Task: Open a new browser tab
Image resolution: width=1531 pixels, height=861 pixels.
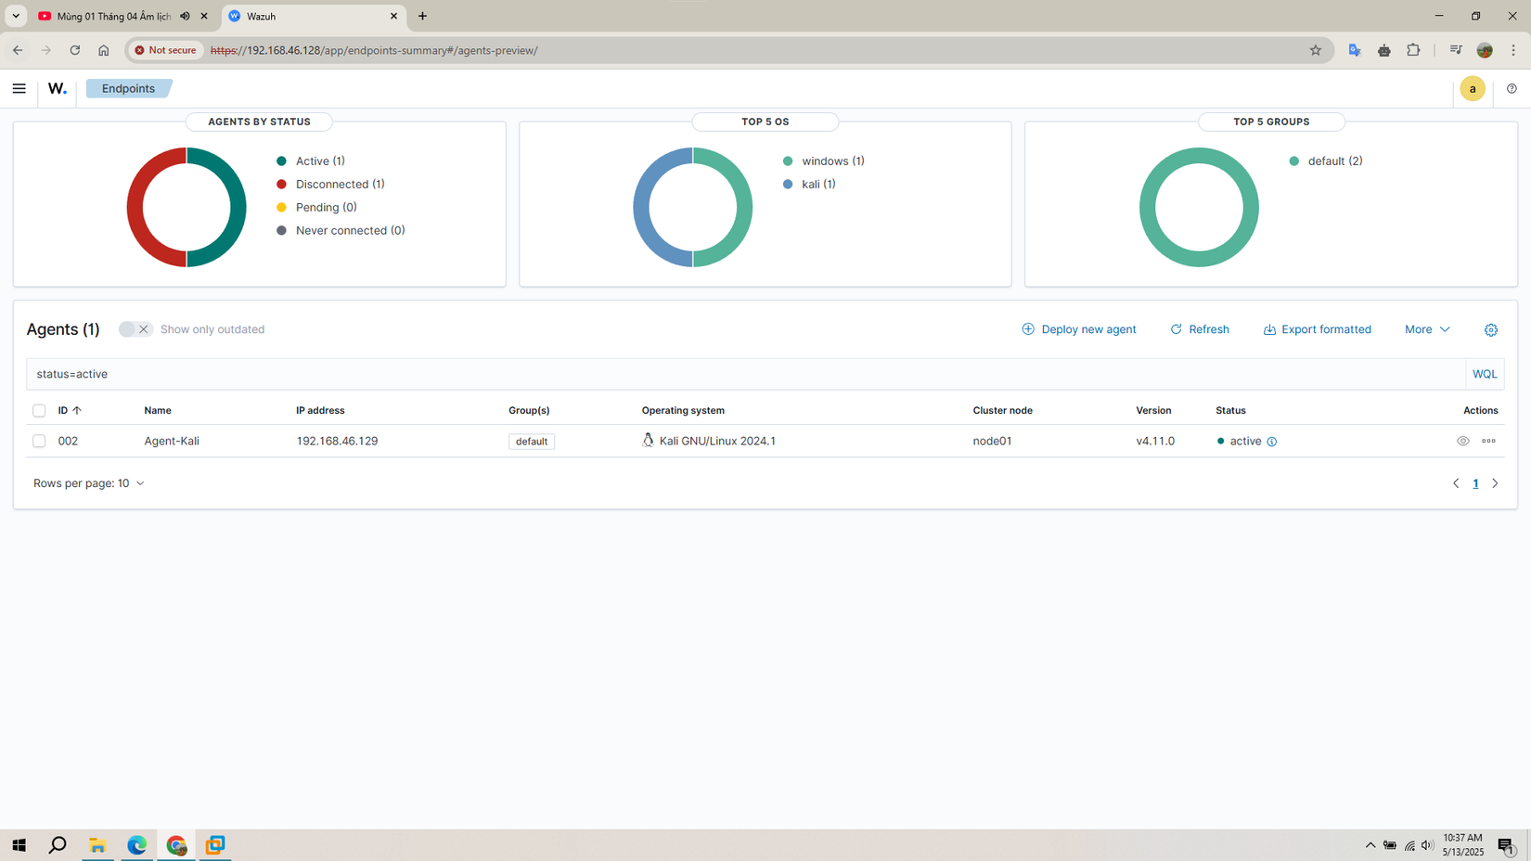Action: point(423,16)
